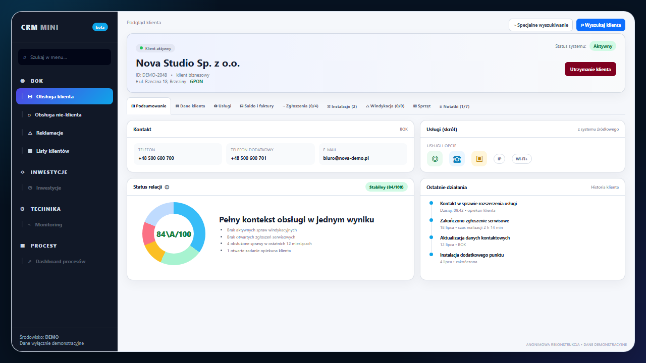646x363 pixels.
Task: Focus the Szukaj w menu search field
Action: [65, 57]
